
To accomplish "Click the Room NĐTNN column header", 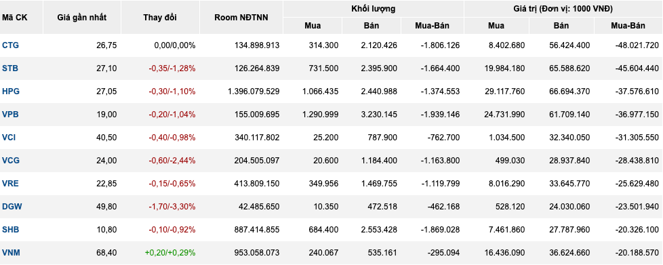I will 241,18.
